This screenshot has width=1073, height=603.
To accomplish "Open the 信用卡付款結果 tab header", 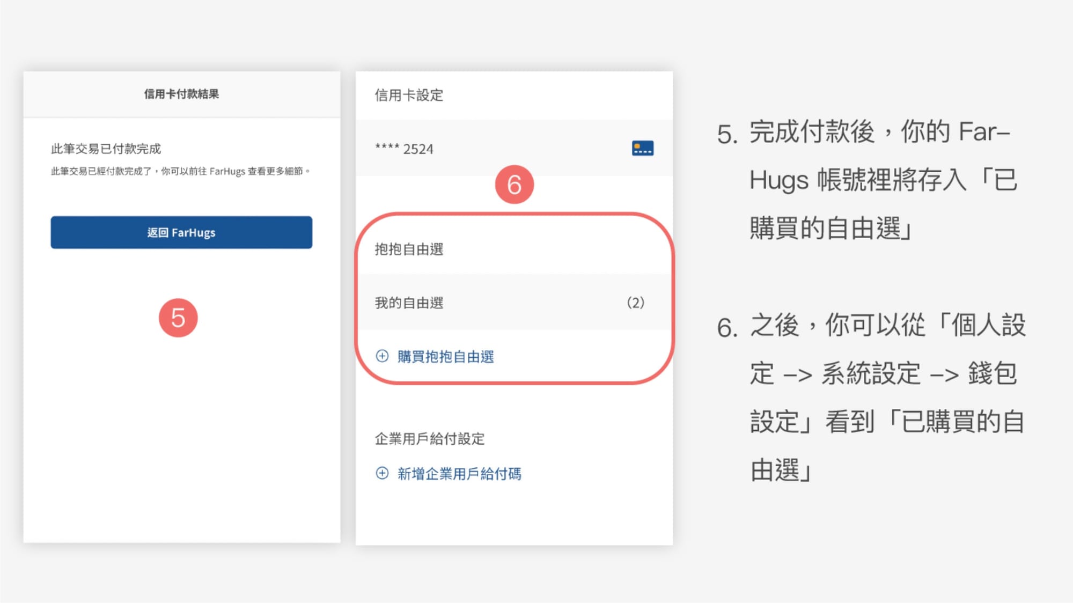I will click(181, 94).
